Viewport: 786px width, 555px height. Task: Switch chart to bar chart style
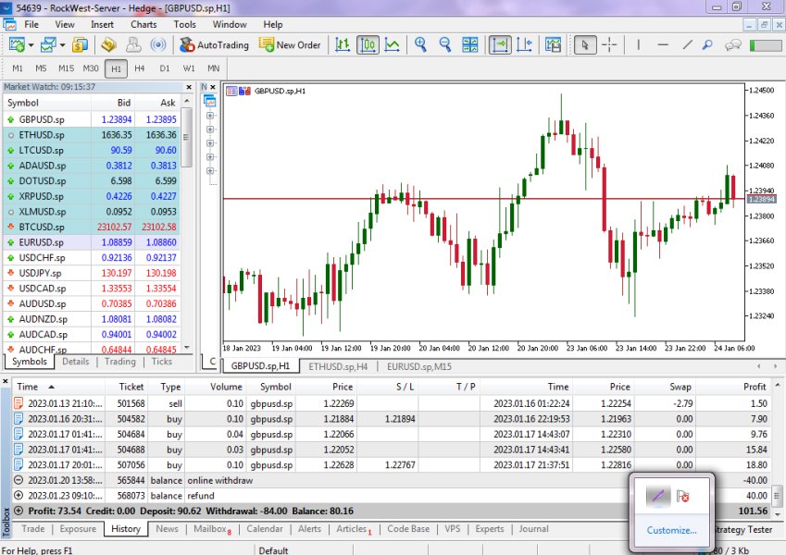pos(343,45)
